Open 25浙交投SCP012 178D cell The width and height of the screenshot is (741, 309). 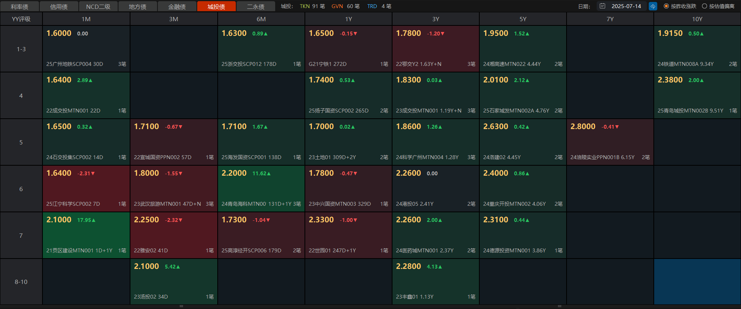point(261,49)
